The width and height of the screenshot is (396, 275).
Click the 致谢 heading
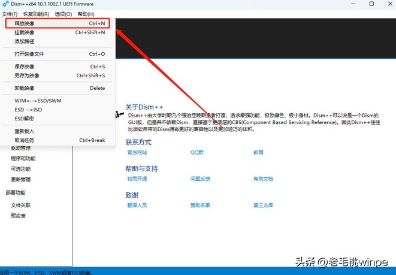pos(132,195)
